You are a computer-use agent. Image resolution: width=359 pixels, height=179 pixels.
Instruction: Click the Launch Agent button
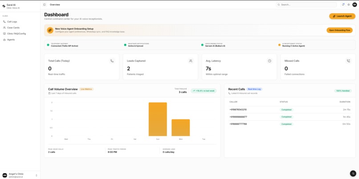click(342, 16)
